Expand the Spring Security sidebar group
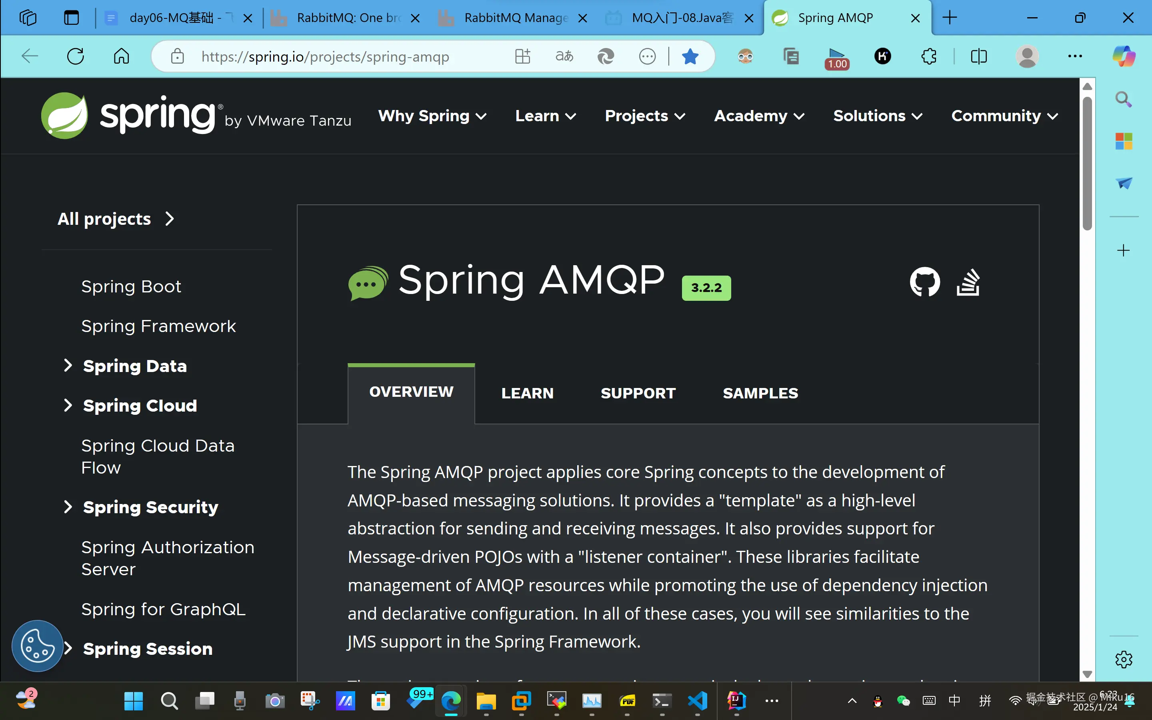The image size is (1152, 720). [68, 507]
